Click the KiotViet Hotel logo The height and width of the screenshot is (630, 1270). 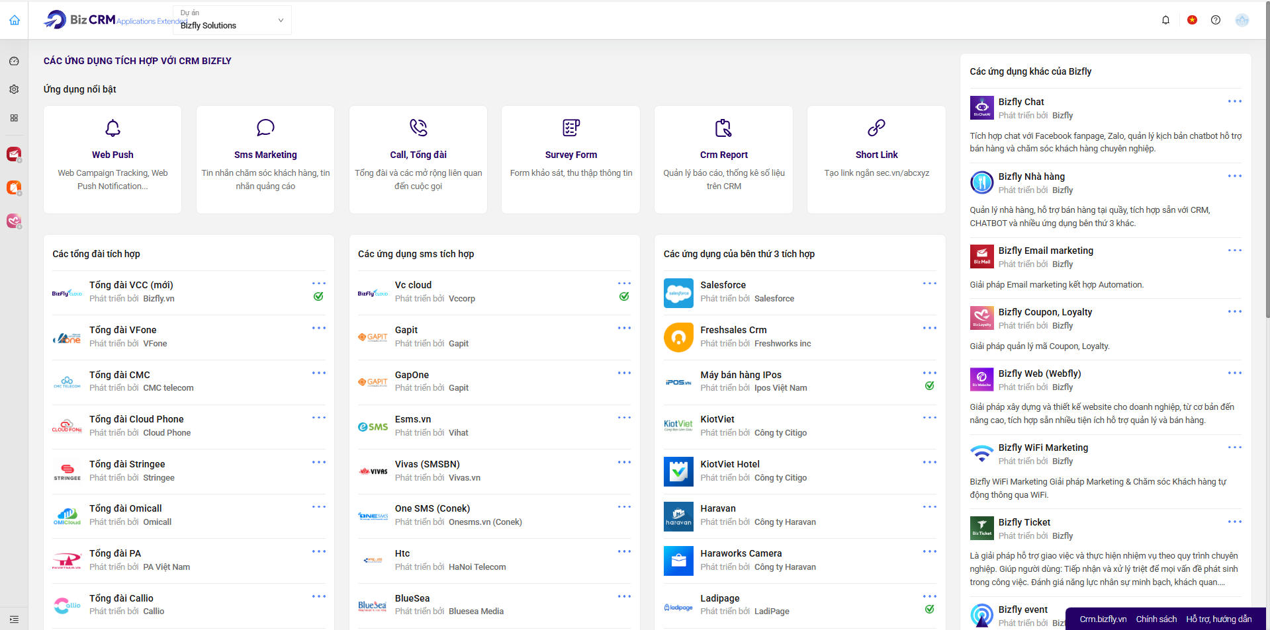point(678,472)
